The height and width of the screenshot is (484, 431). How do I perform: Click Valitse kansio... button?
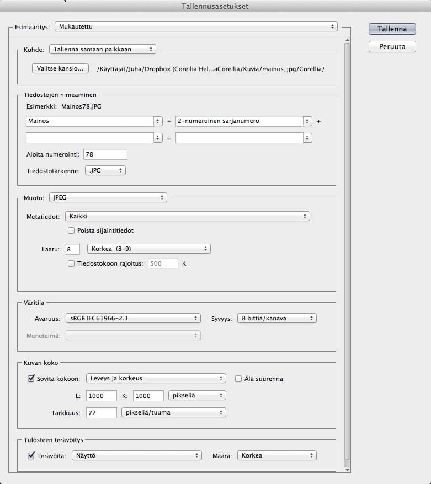point(60,68)
